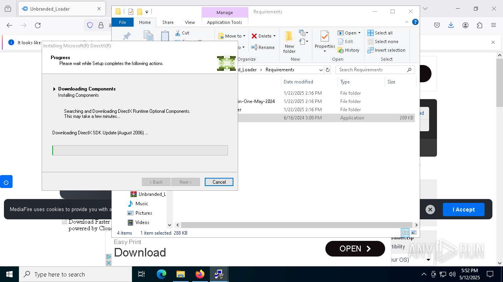503x282 pixels.
Task: Refresh the Requirements folder view
Action: tap(328, 70)
